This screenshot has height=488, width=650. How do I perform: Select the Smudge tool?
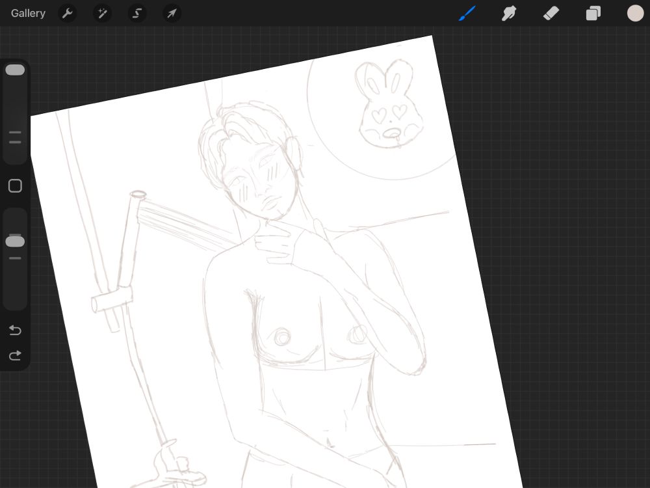point(509,13)
